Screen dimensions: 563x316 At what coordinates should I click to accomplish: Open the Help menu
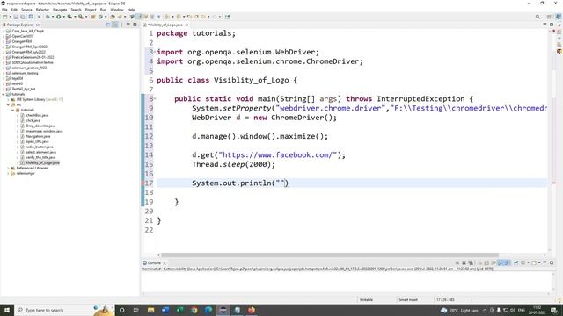131,10
